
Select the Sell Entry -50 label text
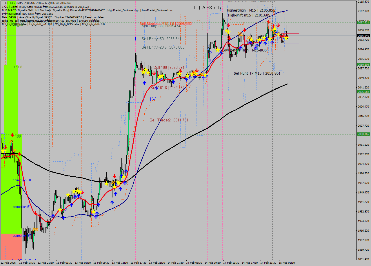click(161, 39)
